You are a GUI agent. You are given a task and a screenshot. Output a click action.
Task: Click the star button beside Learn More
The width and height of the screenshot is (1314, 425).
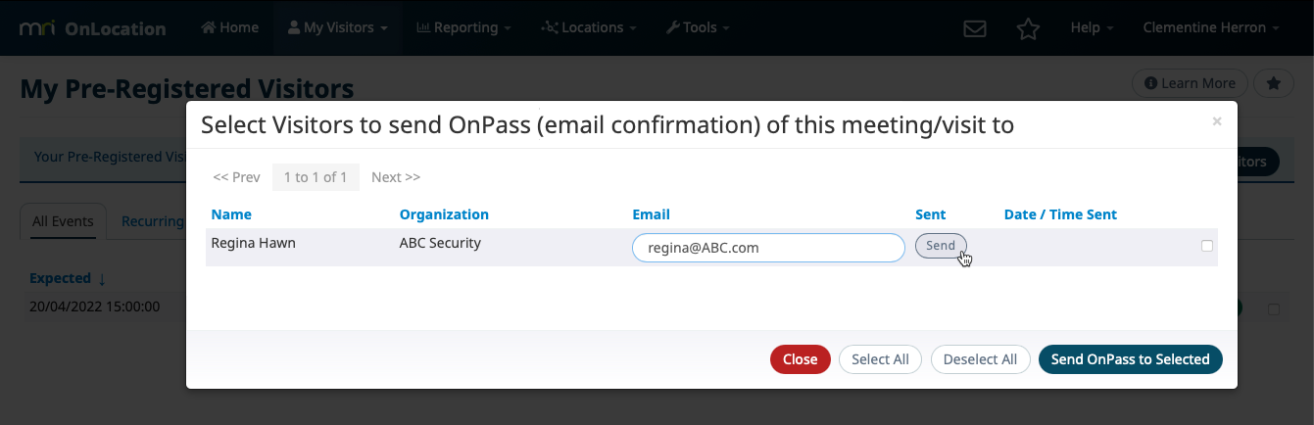pyautogui.click(x=1274, y=83)
